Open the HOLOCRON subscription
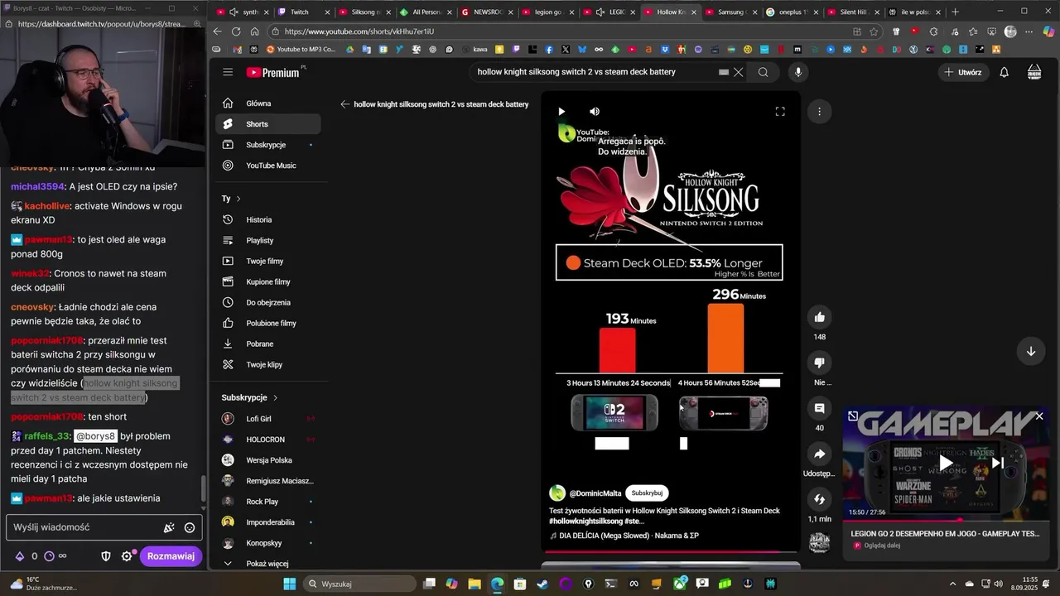 pyautogui.click(x=267, y=440)
